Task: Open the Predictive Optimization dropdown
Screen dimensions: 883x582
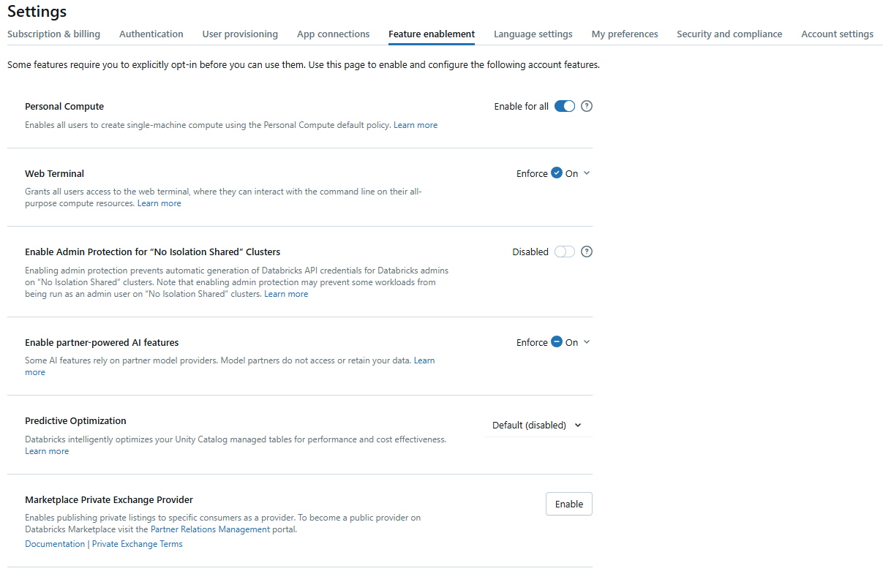Action: point(537,425)
